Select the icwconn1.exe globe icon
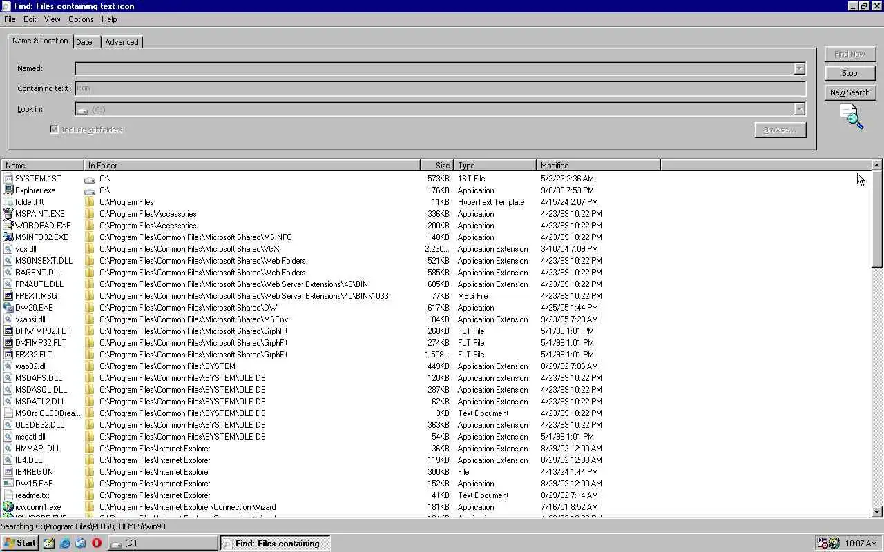This screenshot has width=884, height=552. 8,507
